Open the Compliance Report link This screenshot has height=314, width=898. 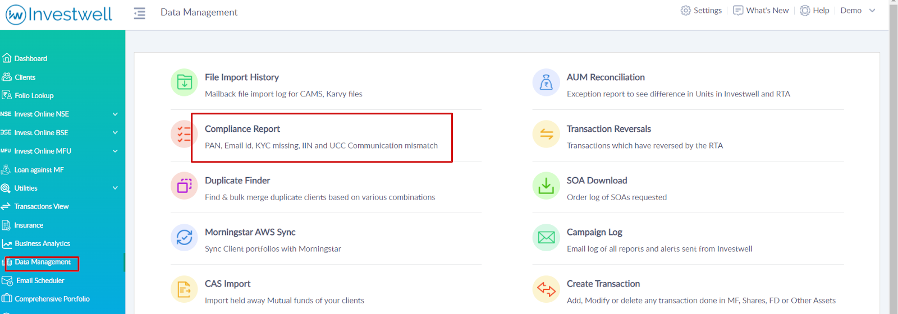point(242,129)
